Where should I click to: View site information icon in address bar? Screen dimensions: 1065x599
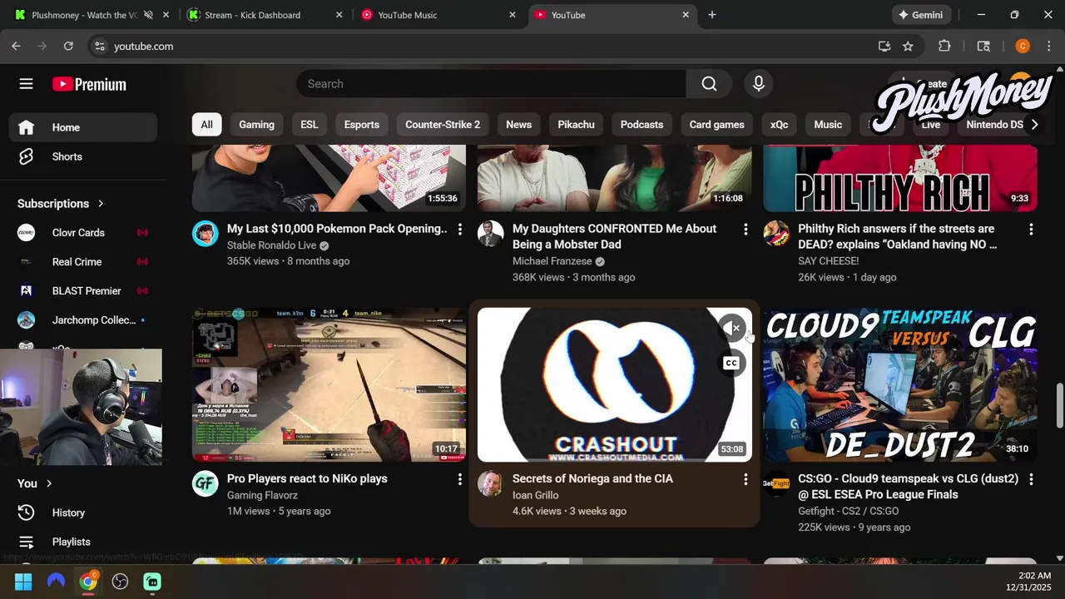(x=99, y=47)
